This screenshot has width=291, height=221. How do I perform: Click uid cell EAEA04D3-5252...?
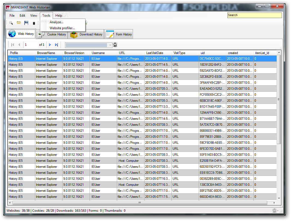pyautogui.click(x=212, y=89)
